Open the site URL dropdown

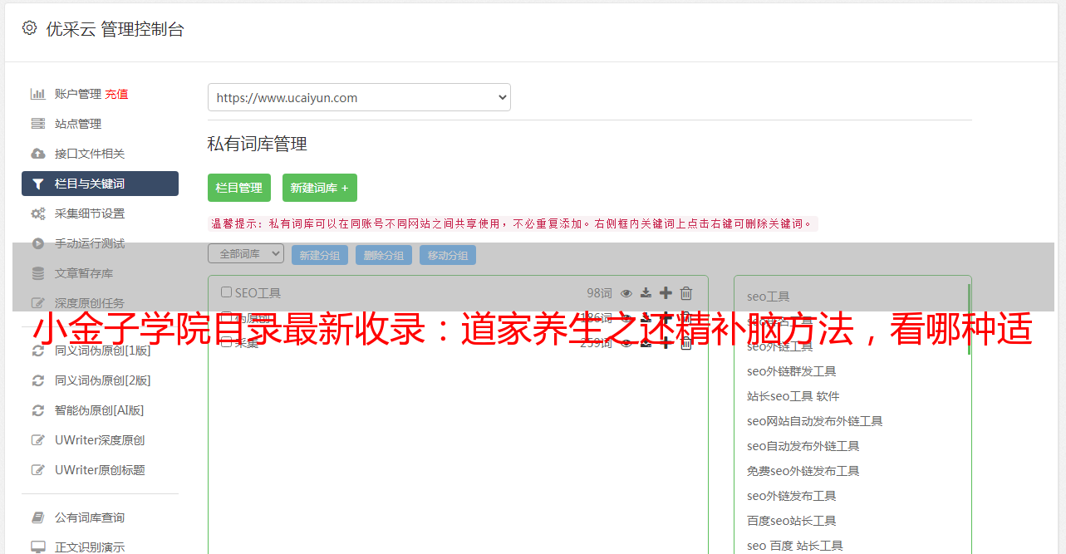[359, 97]
